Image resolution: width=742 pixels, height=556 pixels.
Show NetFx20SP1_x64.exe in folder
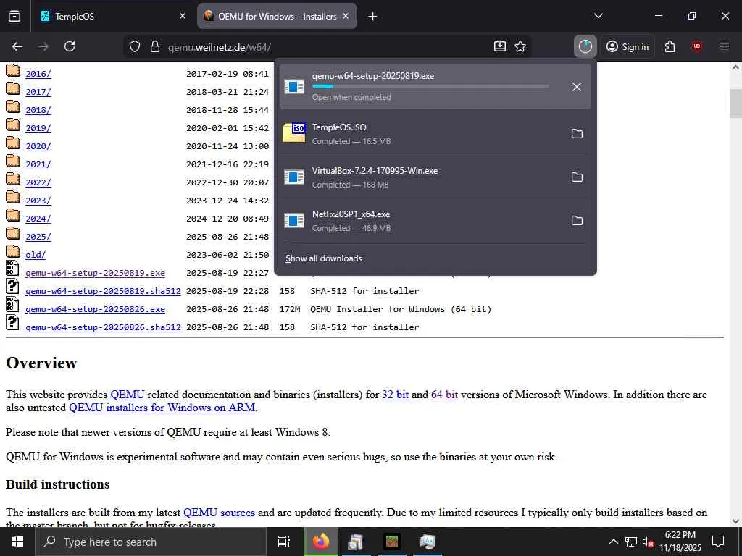[577, 221]
